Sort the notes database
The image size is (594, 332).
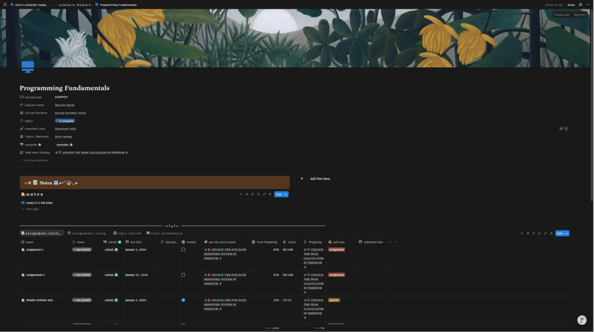pyautogui.click(x=246, y=194)
